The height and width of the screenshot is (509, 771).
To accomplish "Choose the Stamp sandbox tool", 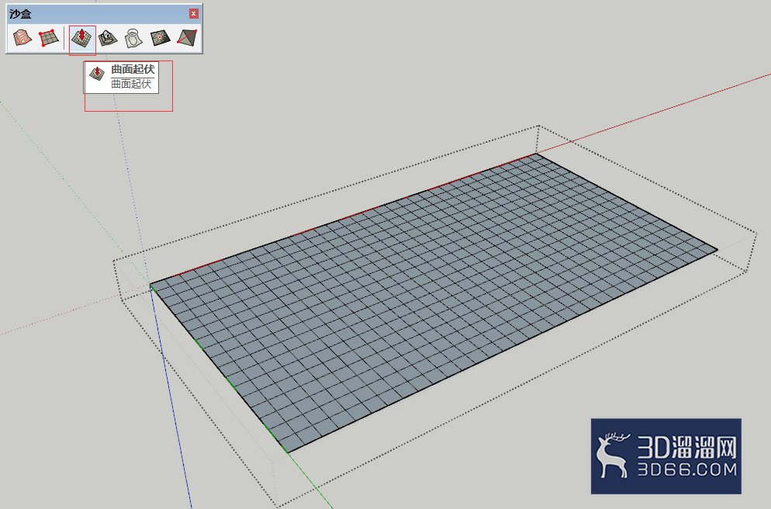I will coord(108,37).
